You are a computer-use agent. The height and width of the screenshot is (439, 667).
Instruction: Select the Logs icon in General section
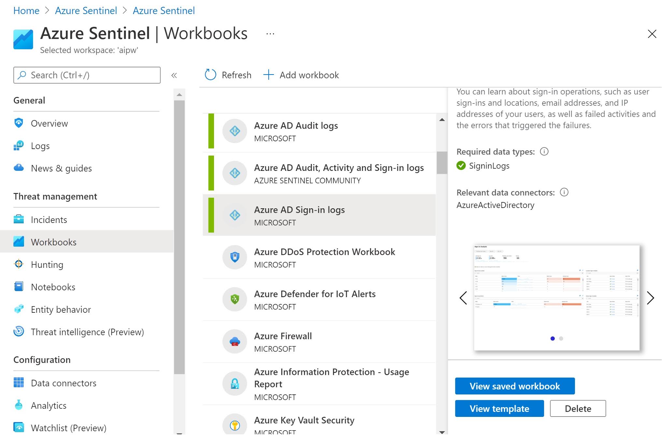point(19,145)
